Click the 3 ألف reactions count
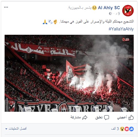138x137 pixels. (x=115, y=129)
